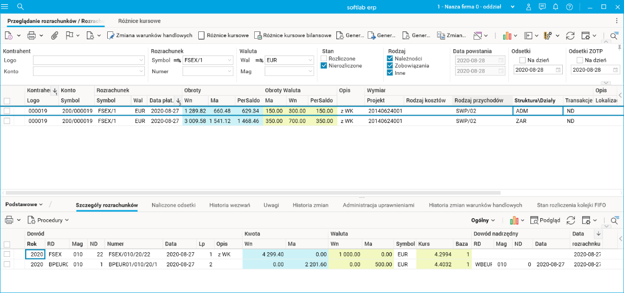Open the Historia zmian tab
This screenshot has width=624, height=293.
tap(310, 205)
